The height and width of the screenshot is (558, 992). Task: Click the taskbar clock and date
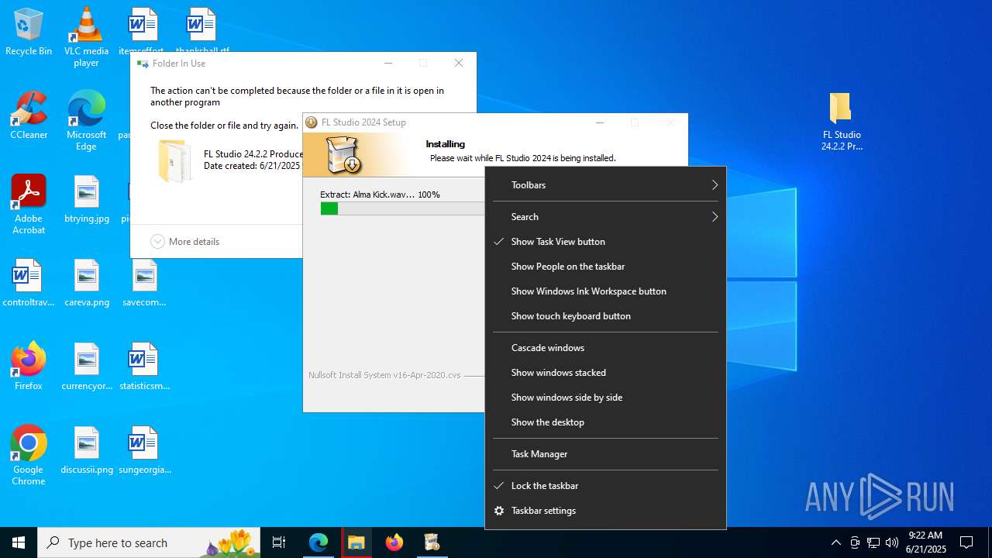(925, 542)
